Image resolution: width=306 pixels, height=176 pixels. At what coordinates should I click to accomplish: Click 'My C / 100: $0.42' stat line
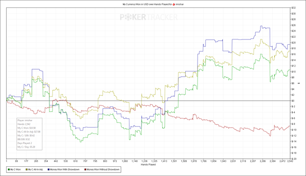(26, 136)
